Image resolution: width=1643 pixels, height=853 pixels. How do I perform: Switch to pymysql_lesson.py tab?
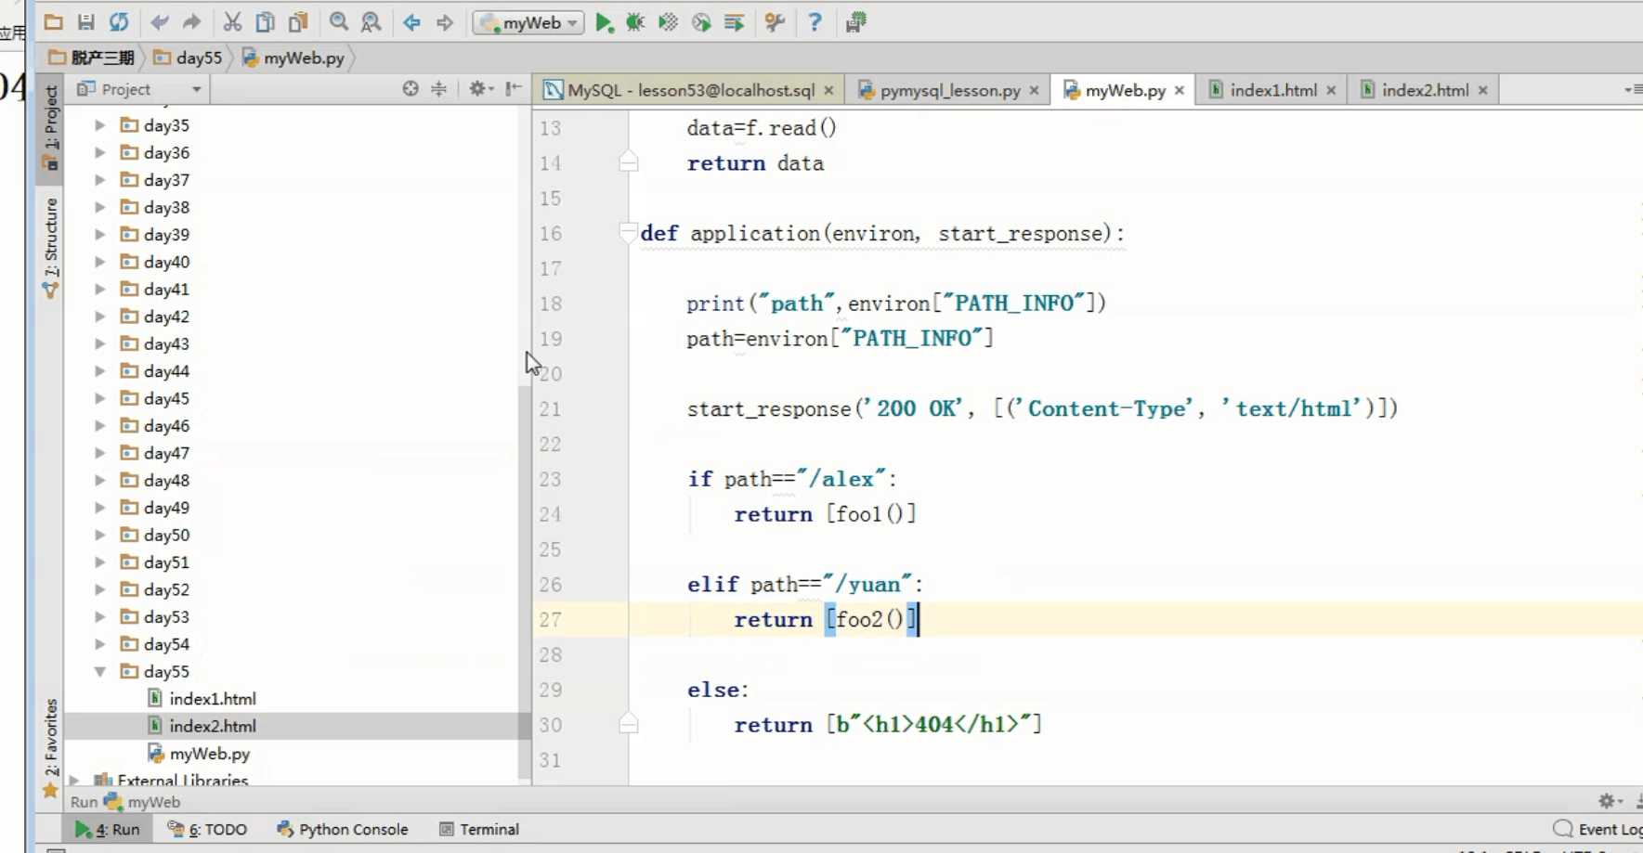tap(949, 90)
